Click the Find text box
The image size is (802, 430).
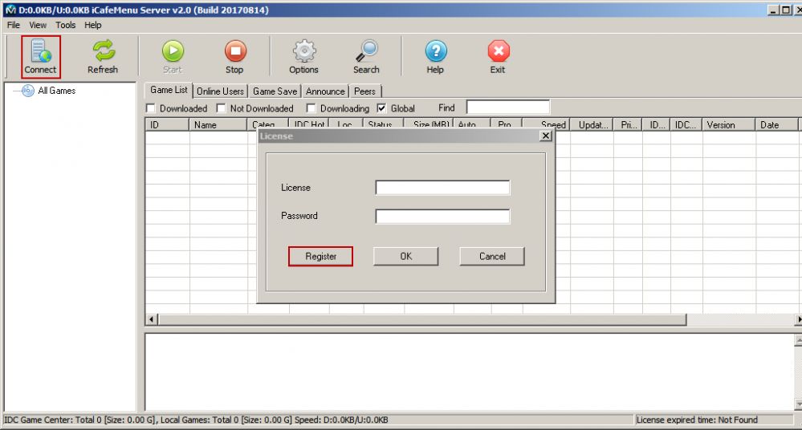508,107
